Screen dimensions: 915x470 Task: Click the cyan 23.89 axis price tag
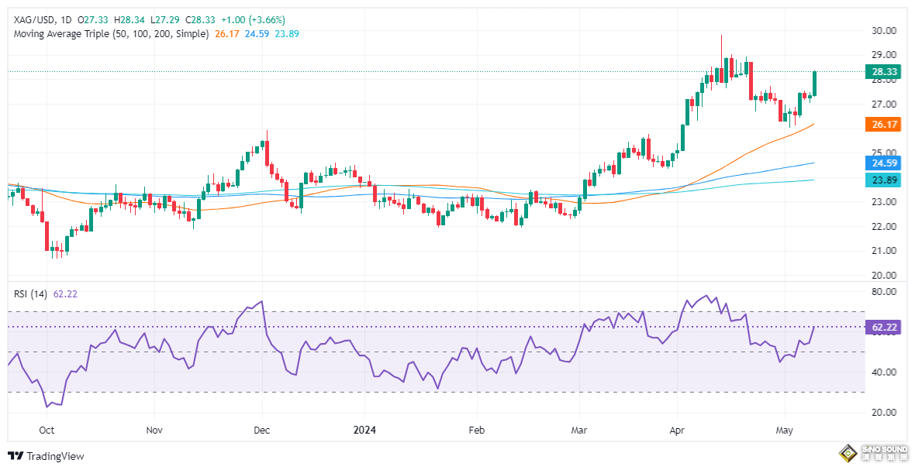(884, 180)
